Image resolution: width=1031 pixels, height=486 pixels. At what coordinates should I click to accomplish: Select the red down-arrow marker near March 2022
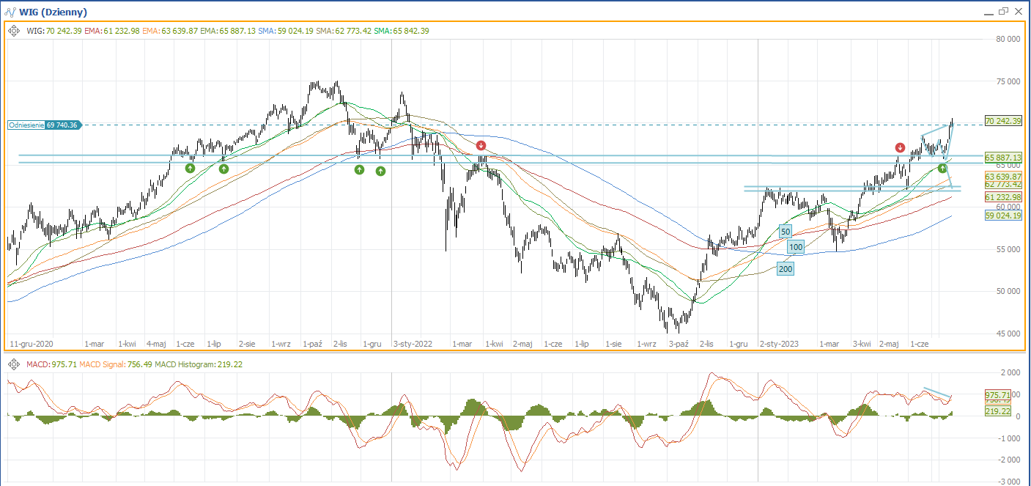pos(481,145)
